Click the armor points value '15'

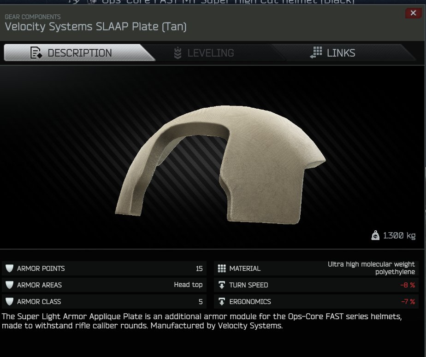[199, 269]
